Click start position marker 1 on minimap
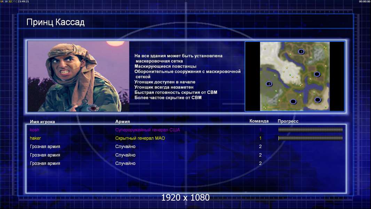371x209 pixels. [301, 52]
